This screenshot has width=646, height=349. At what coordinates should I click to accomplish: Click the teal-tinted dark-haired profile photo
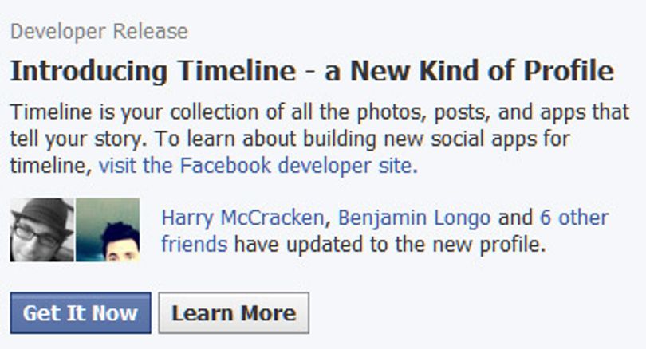(x=108, y=229)
